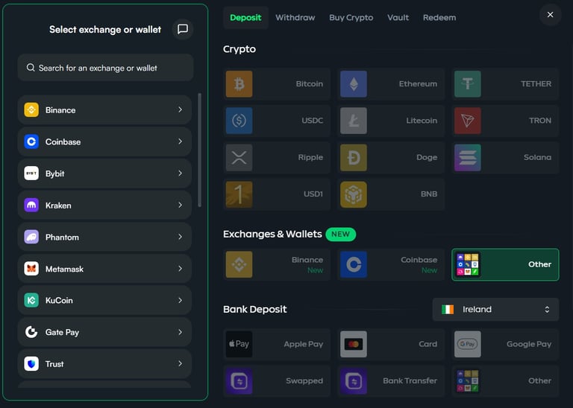Expand the Metamask row chevron

click(x=180, y=269)
